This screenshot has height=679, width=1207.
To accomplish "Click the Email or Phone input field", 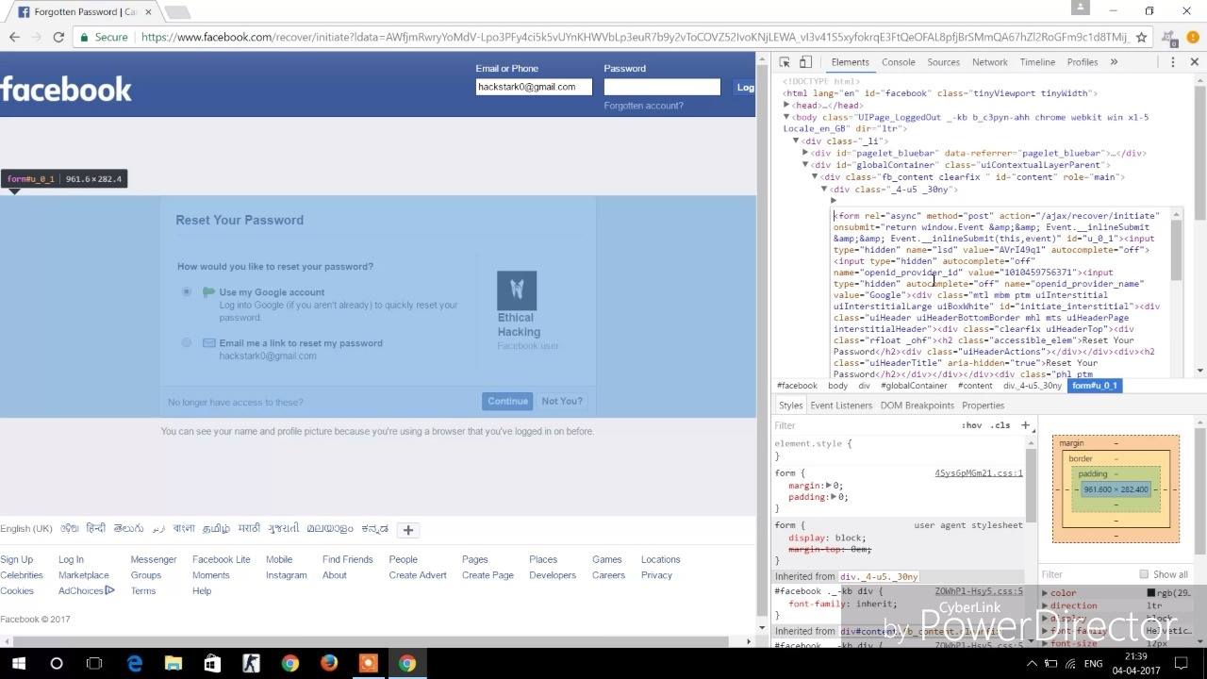I will (x=534, y=87).
